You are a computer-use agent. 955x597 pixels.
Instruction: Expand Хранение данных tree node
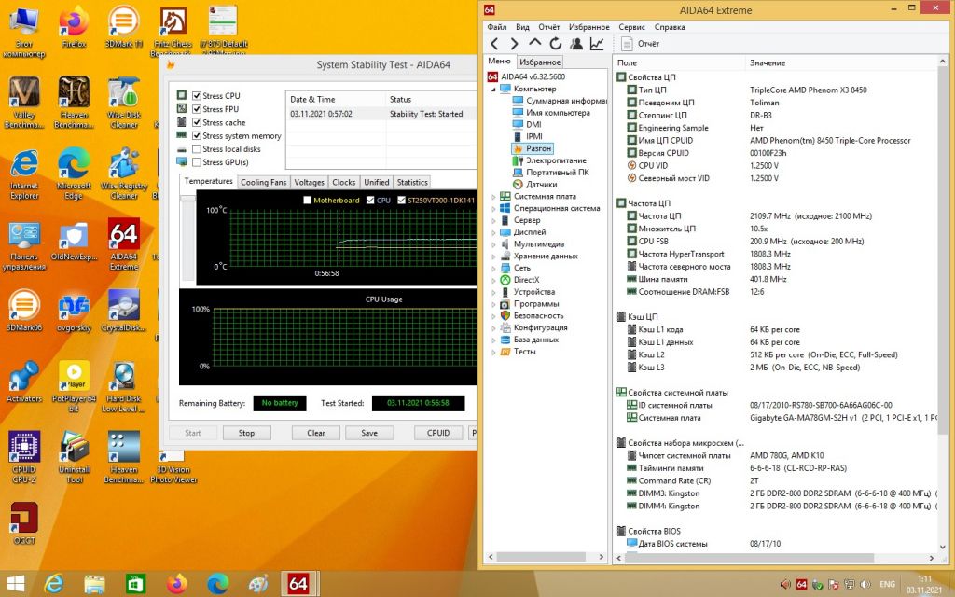tap(493, 256)
